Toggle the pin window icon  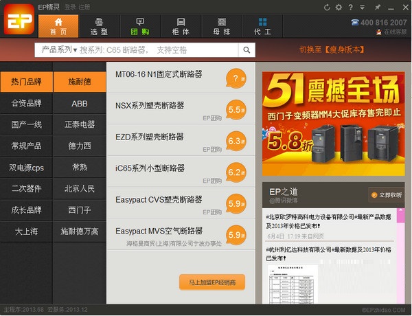pyautogui.click(x=378, y=8)
